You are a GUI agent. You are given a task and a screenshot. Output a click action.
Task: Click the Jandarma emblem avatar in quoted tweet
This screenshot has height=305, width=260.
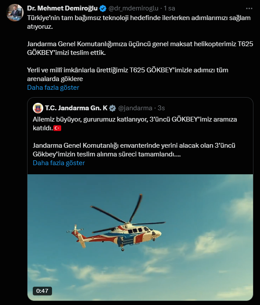pos(38,108)
